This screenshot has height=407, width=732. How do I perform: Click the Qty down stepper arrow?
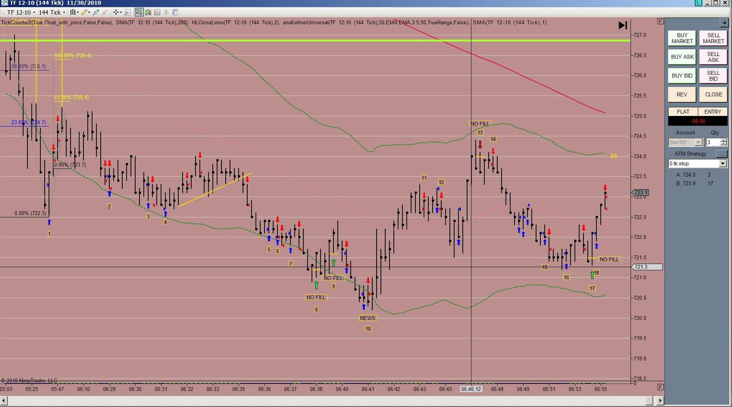click(x=724, y=144)
